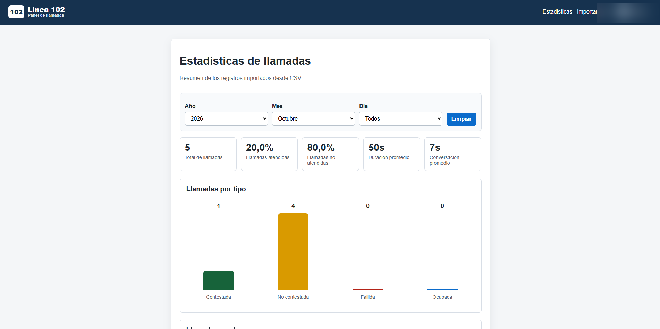Click the "Duracion promedio" 50s card
660x329 pixels.
coord(392,154)
